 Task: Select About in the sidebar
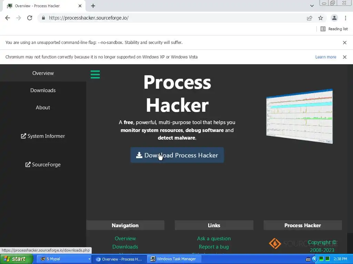click(x=43, y=108)
